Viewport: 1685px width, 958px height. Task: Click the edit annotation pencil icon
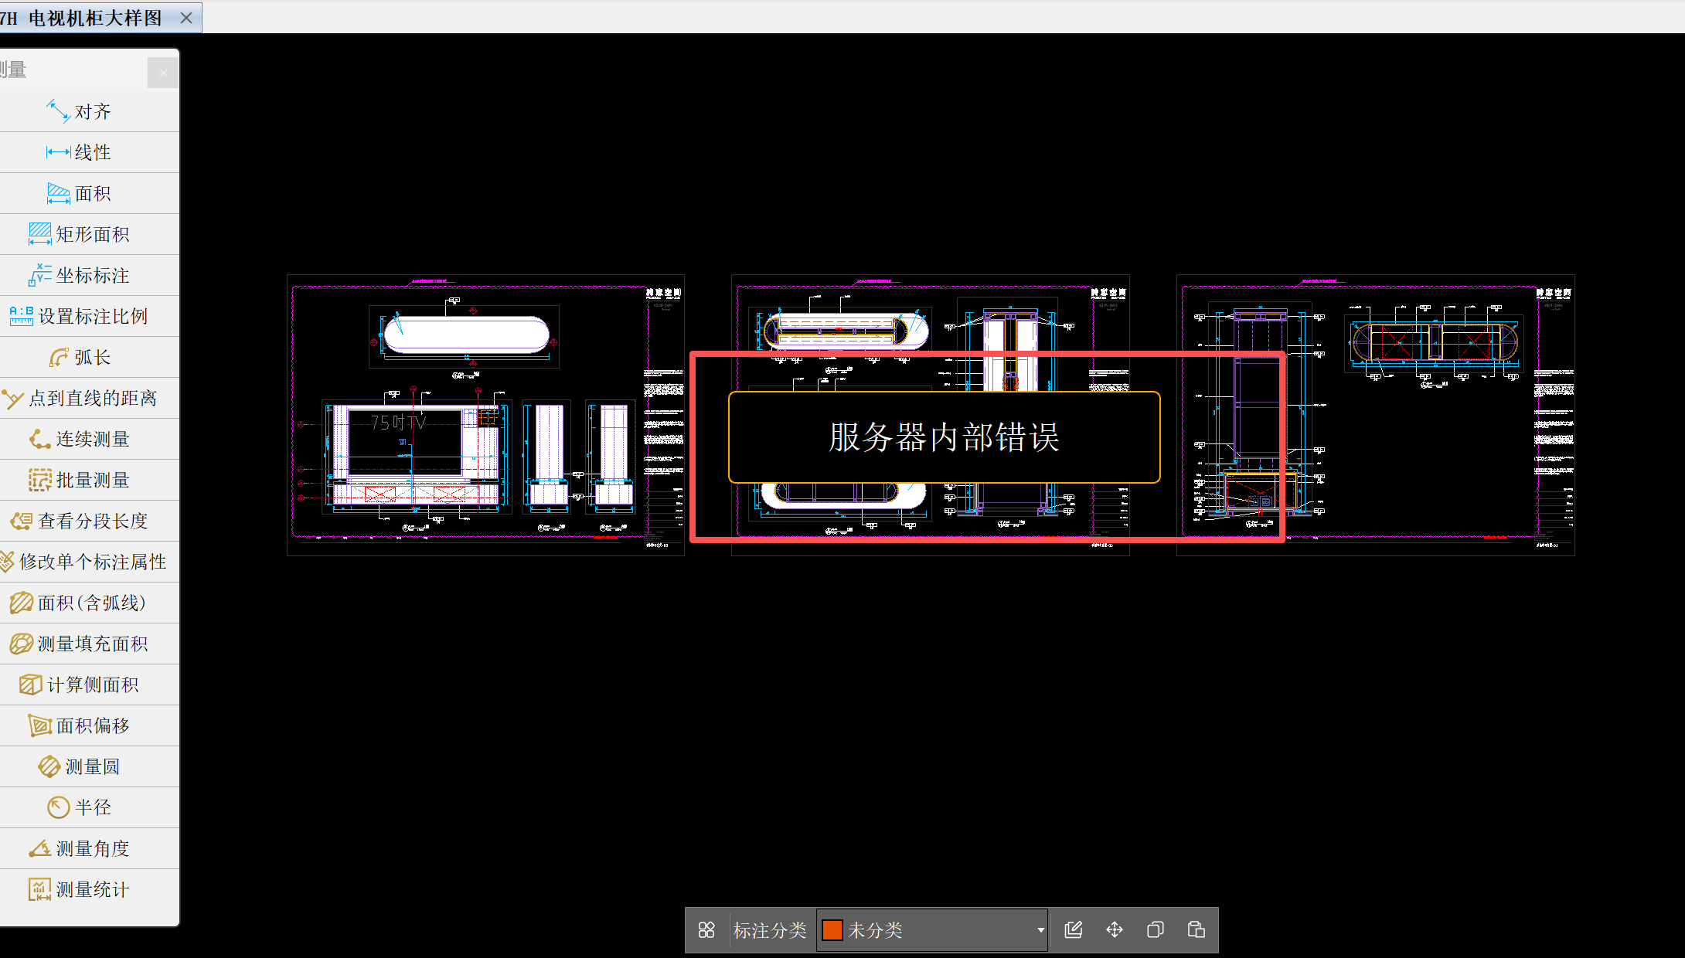tap(1074, 930)
